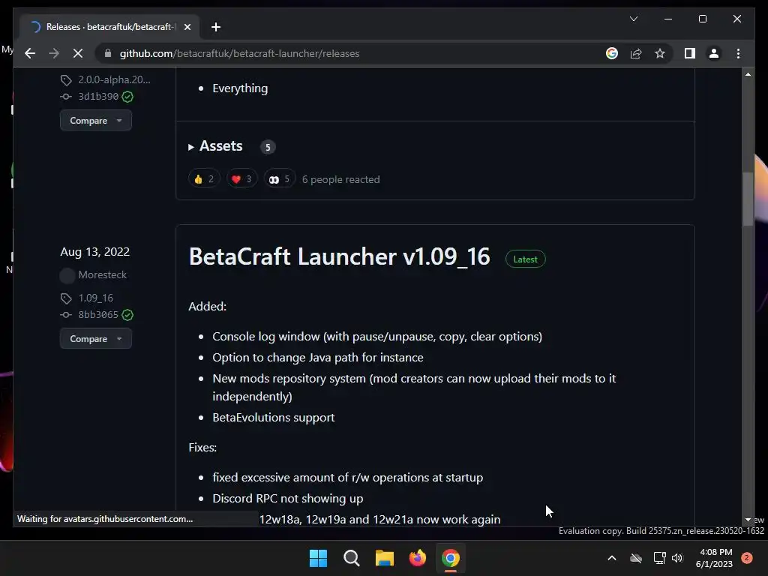Show verified status for commit 8bb3065

click(127, 315)
